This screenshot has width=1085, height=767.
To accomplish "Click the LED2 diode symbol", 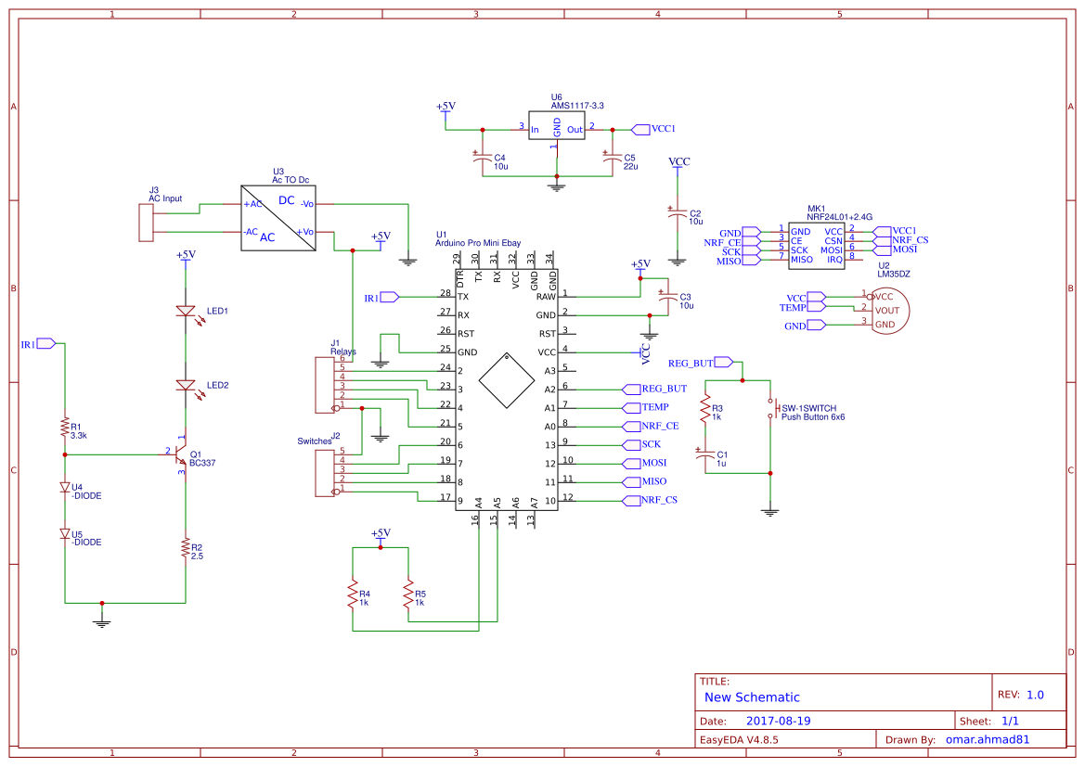I will 186,383.
